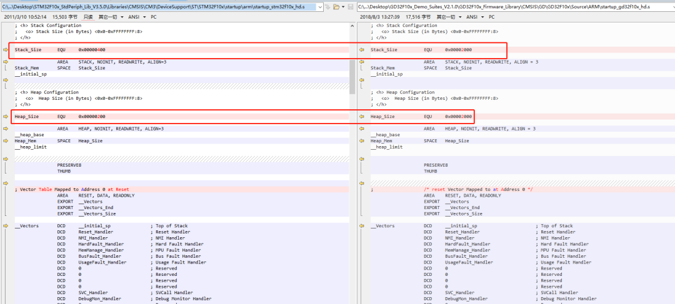Click copy-to-right arrow beside left AREA HEAP line
The width and height of the screenshot is (675, 304).
pos(6,129)
